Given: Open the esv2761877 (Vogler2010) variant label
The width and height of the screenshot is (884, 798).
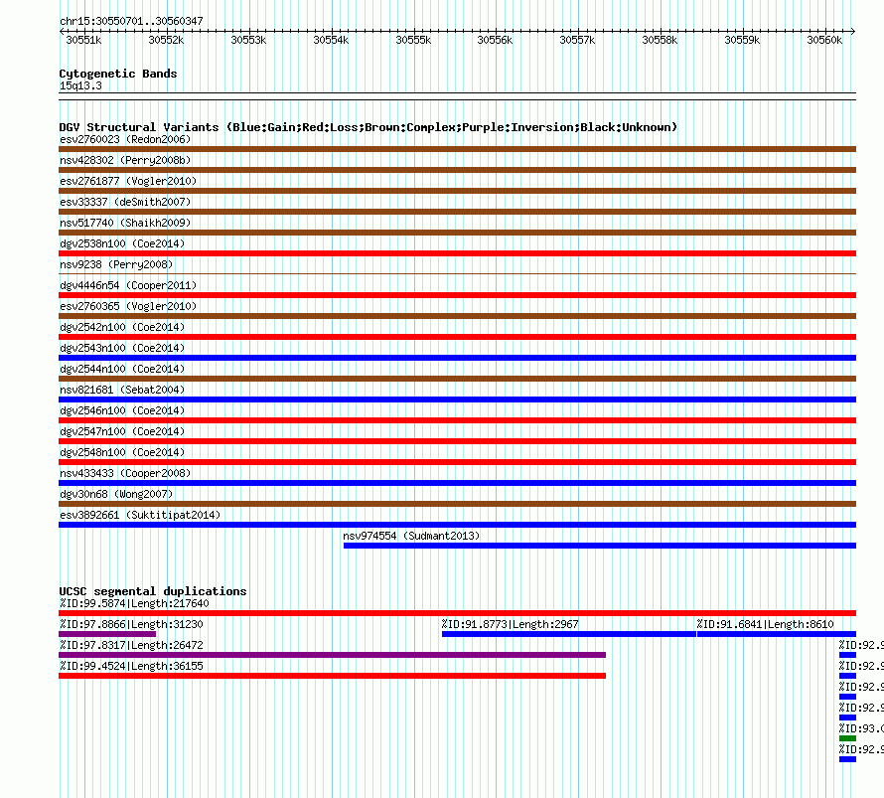Looking at the screenshot, I should point(128,181).
